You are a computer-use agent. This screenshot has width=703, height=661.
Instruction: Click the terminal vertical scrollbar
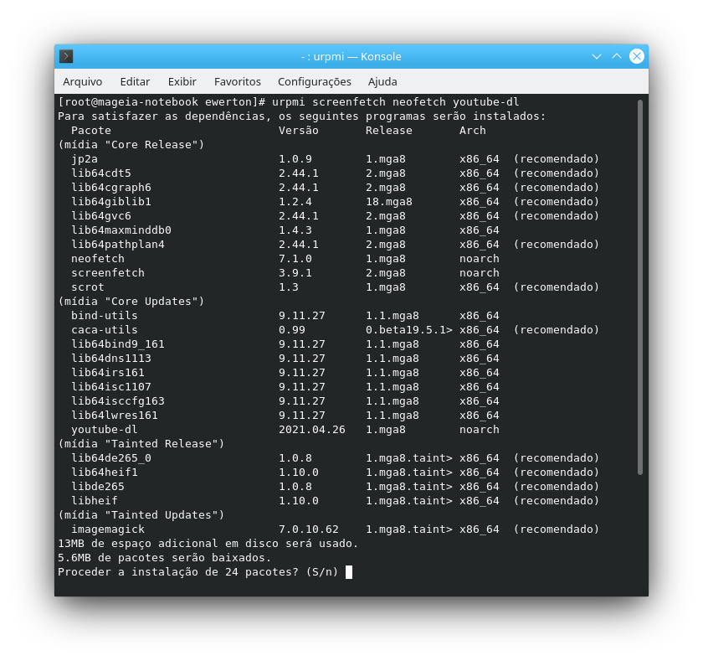(639, 287)
